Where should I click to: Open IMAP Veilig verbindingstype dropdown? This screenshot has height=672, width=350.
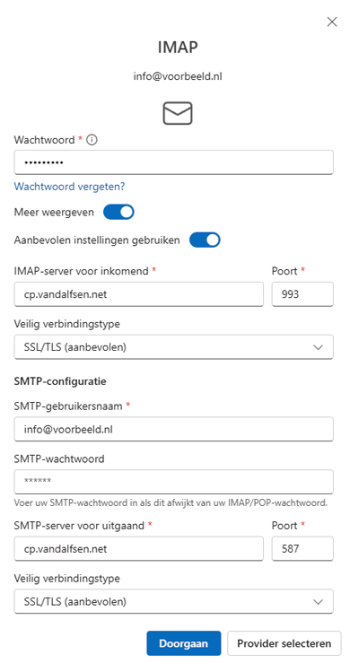174,347
